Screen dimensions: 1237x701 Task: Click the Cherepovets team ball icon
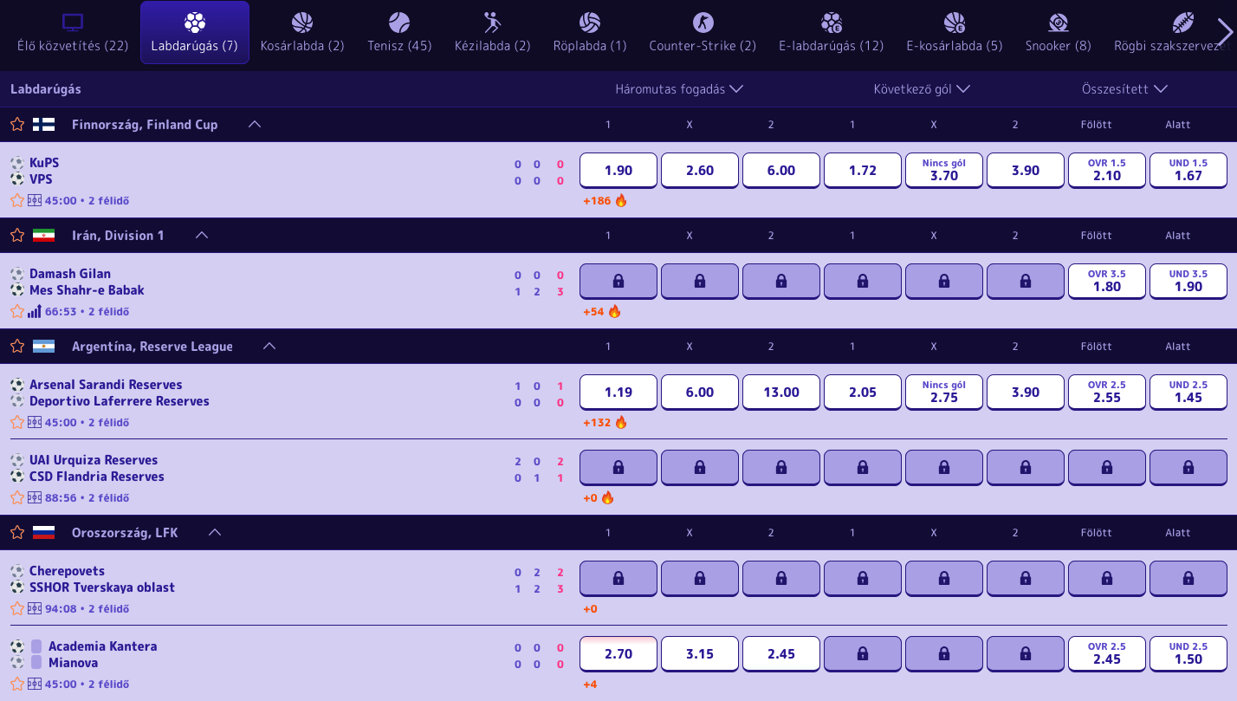coord(17,571)
